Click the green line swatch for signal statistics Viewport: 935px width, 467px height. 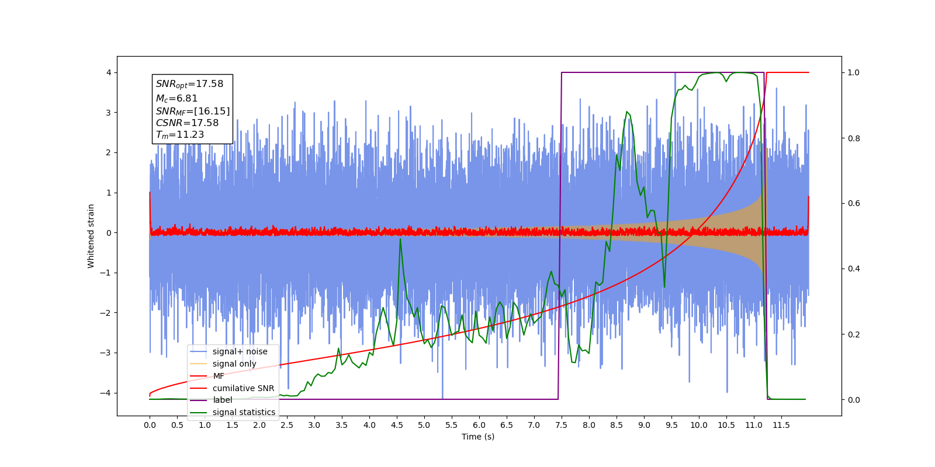click(199, 412)
